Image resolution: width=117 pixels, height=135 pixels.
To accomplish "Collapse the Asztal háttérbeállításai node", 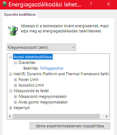I will point(11,57).
